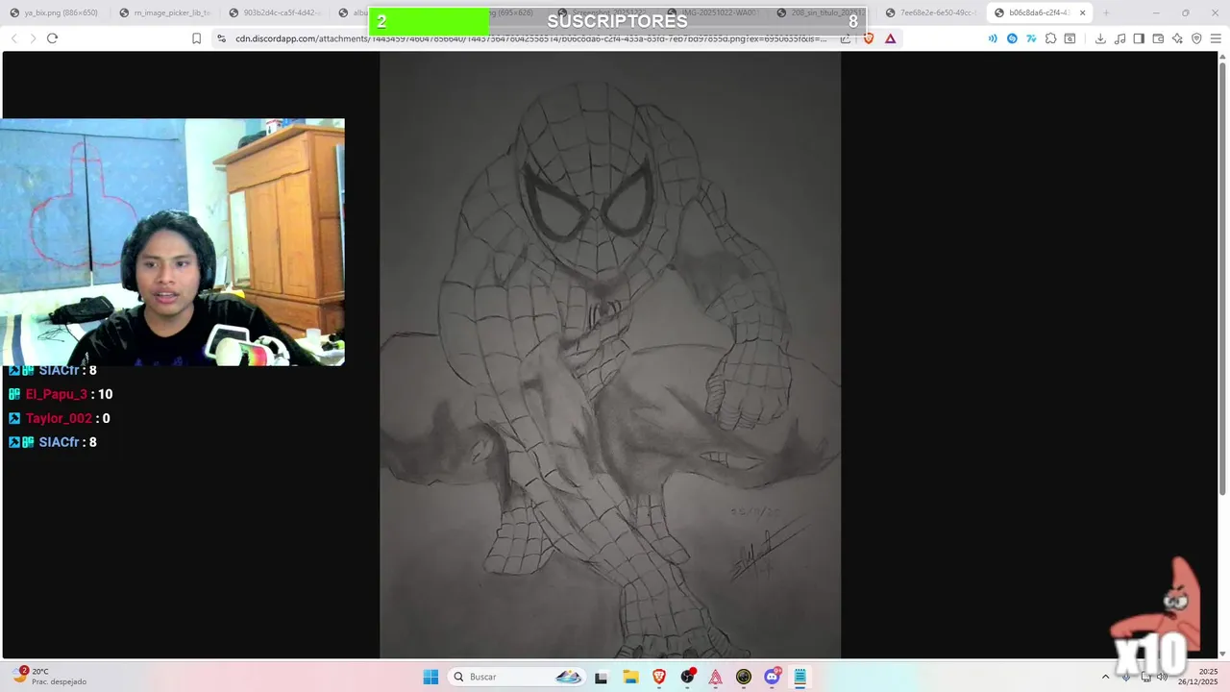Click the microphone tray icon
Viewport: 1230px width, 692px height.
coord(1126,677)
